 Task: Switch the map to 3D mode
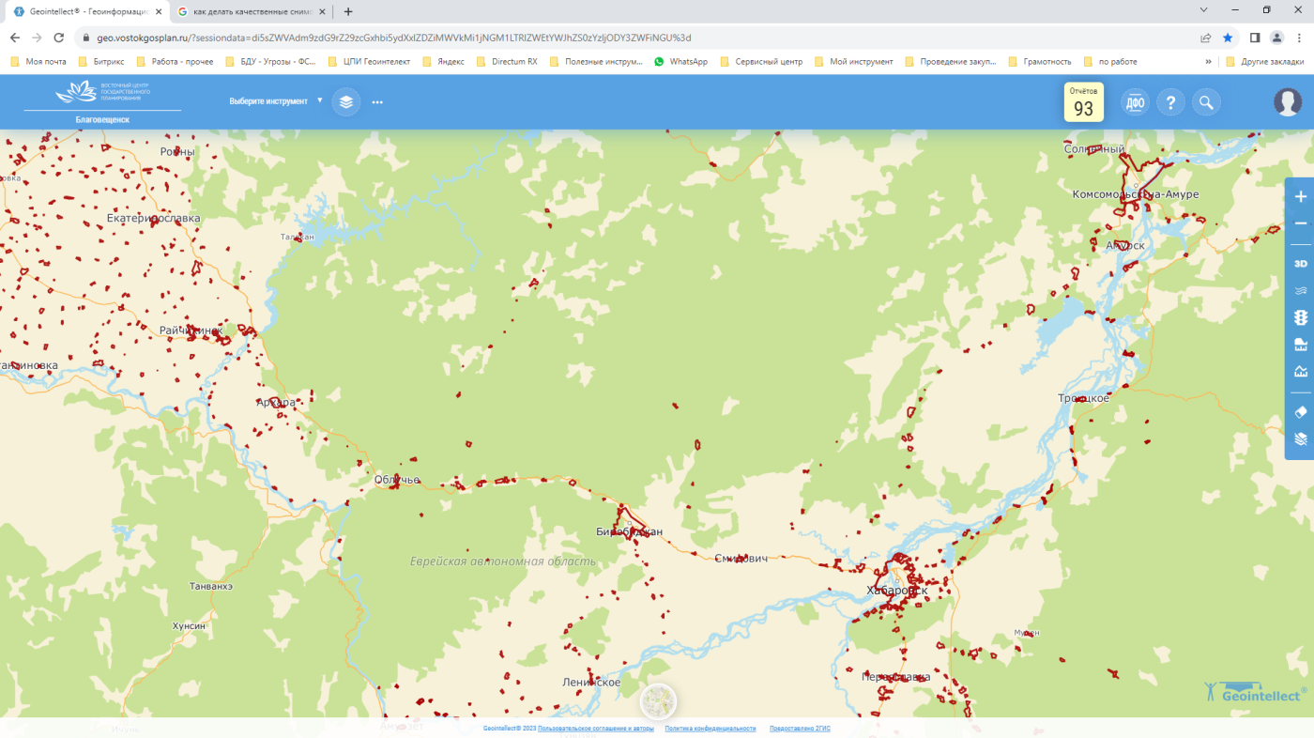click(1300, 264)
